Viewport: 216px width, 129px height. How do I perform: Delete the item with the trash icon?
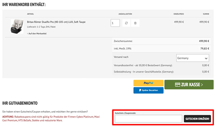pyautogui.click(x=135, y=23)
